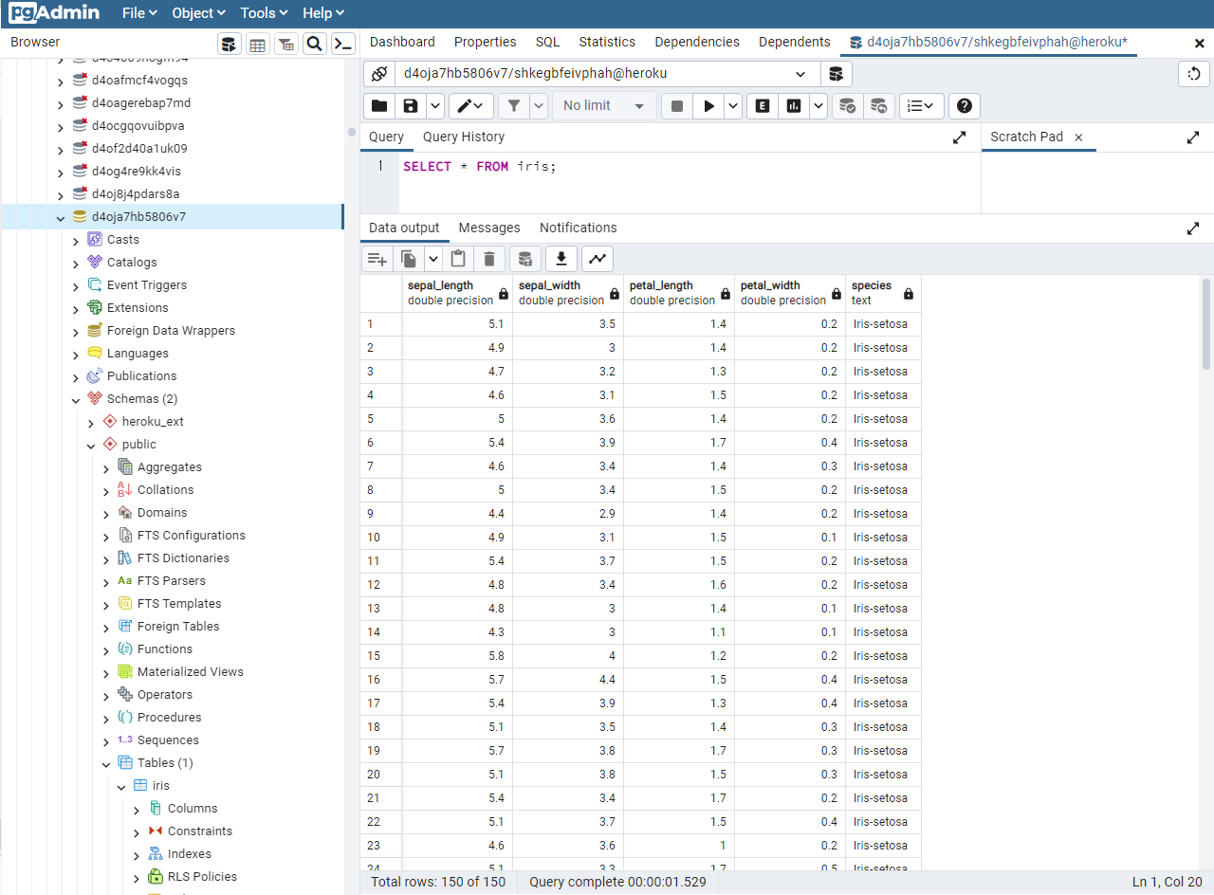
Task: Expand the Casts tree node
Action: (76, 240)
